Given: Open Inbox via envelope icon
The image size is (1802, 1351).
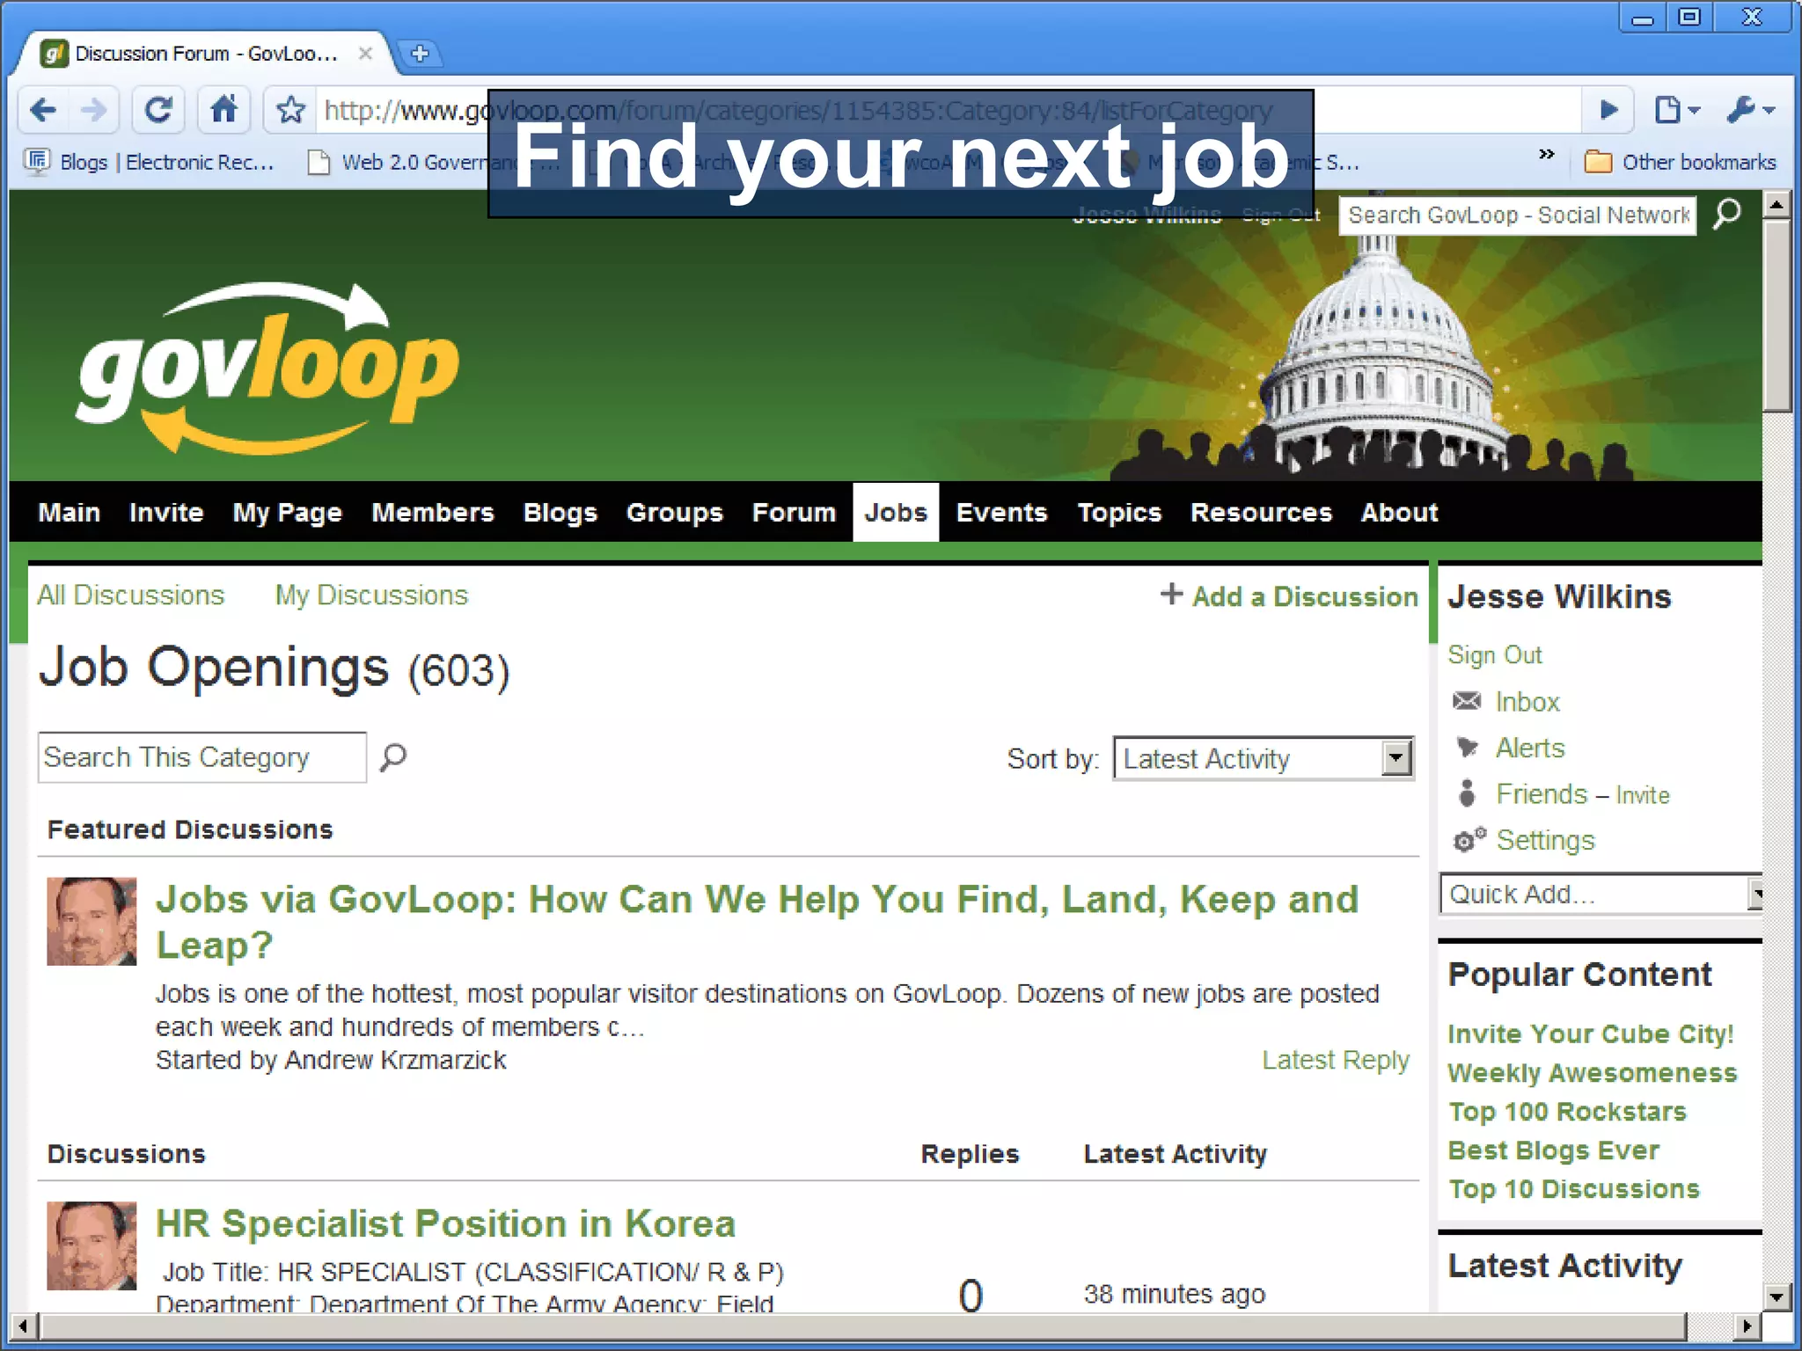Looking at the screenshot, I should pyautogui.click(x=1467, y=701).
